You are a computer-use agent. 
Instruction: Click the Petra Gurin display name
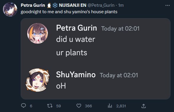coord(33,5)
